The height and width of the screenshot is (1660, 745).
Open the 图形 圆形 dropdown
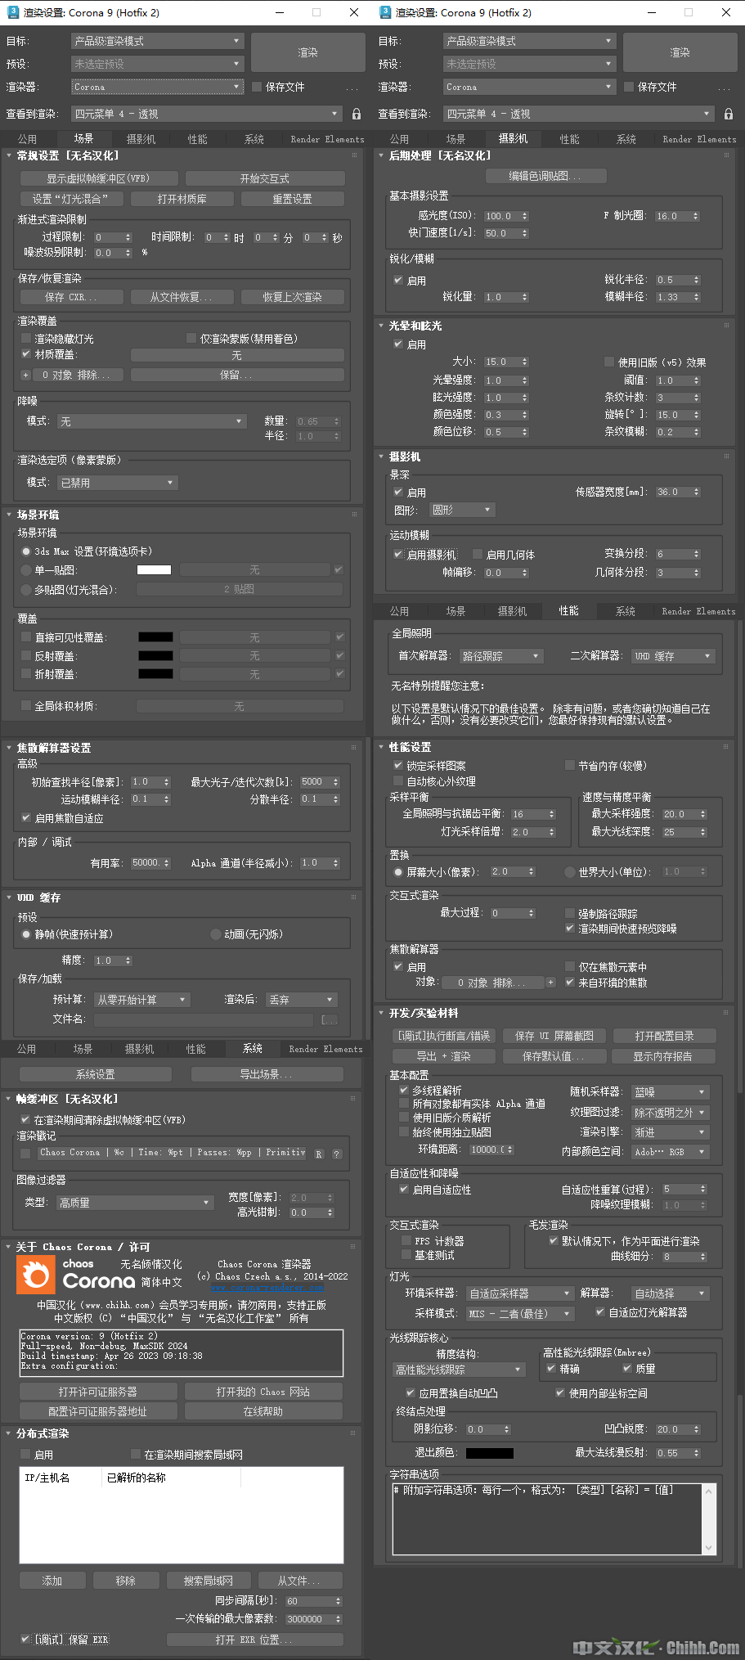[x=462, y=510]
